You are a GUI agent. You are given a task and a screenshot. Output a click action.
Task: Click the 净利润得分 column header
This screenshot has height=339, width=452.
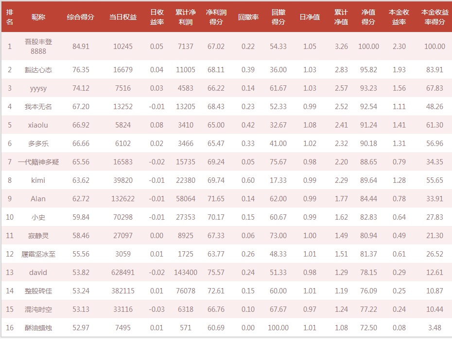[x=216, y=17]
